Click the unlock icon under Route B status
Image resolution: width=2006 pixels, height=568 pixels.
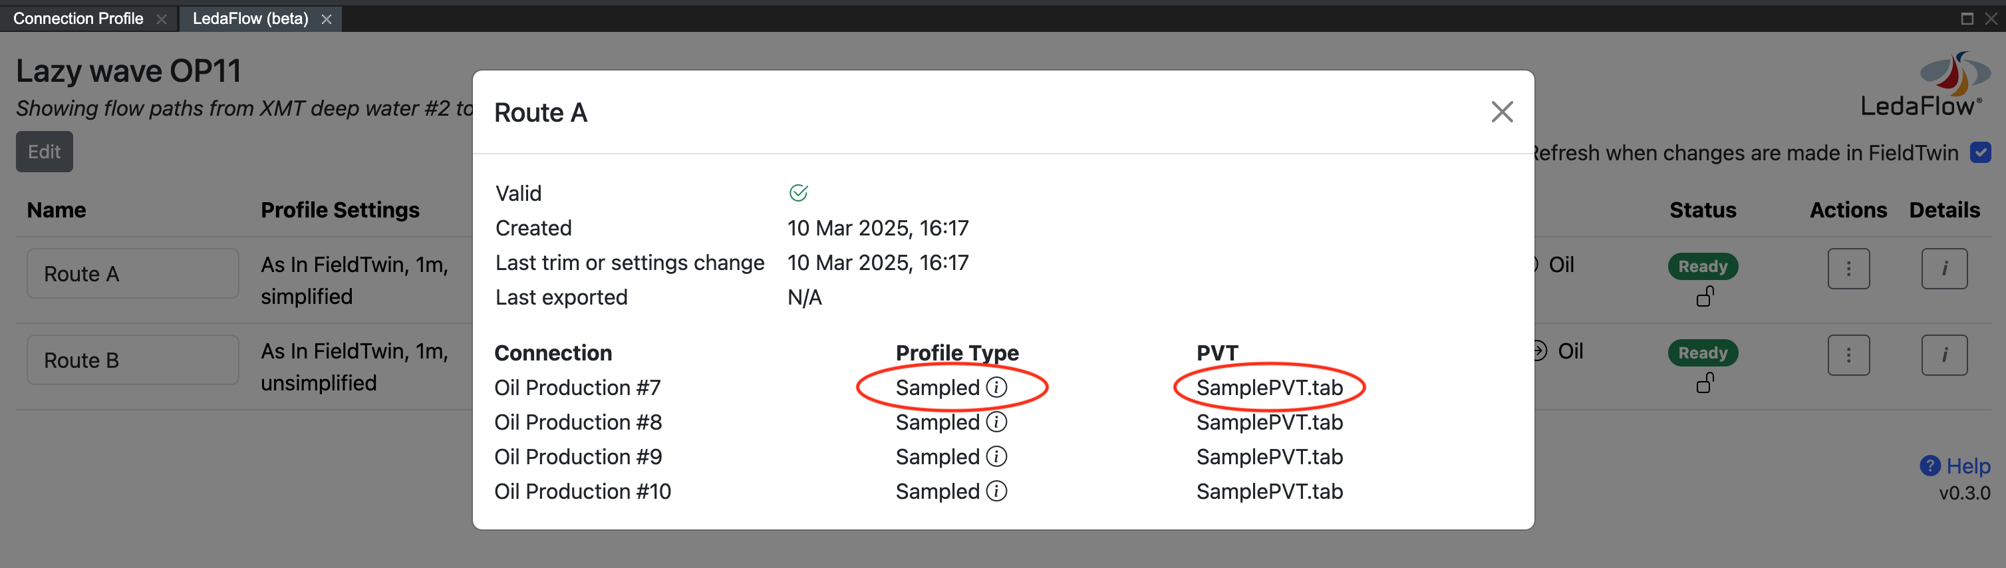pyautogui.click(x=1705, y=382)
